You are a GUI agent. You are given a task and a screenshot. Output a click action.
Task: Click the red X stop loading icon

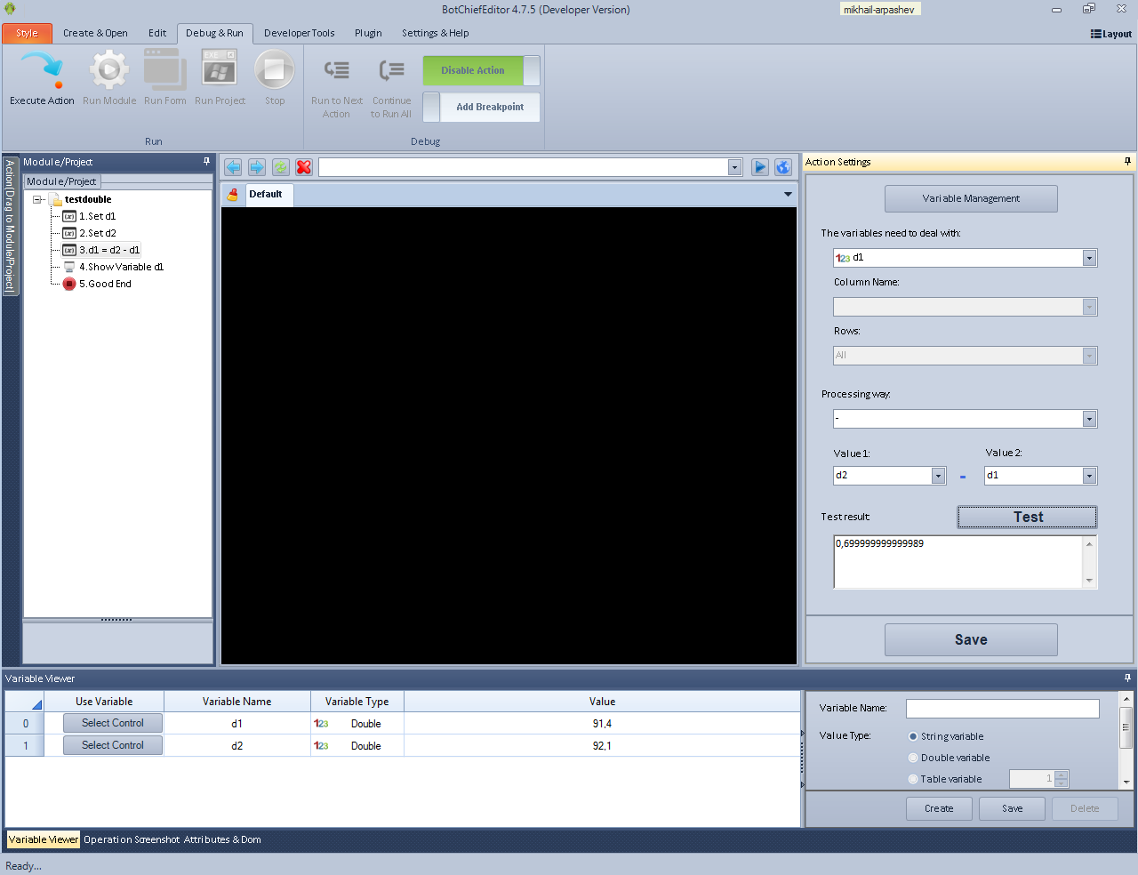[x=304, y=167]
